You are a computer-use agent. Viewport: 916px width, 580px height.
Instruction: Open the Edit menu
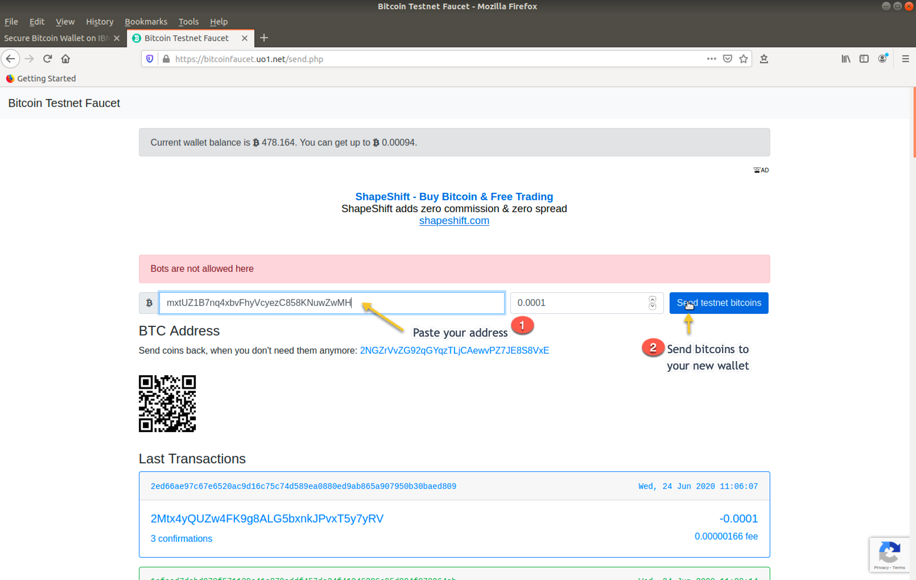coord(37,22)
